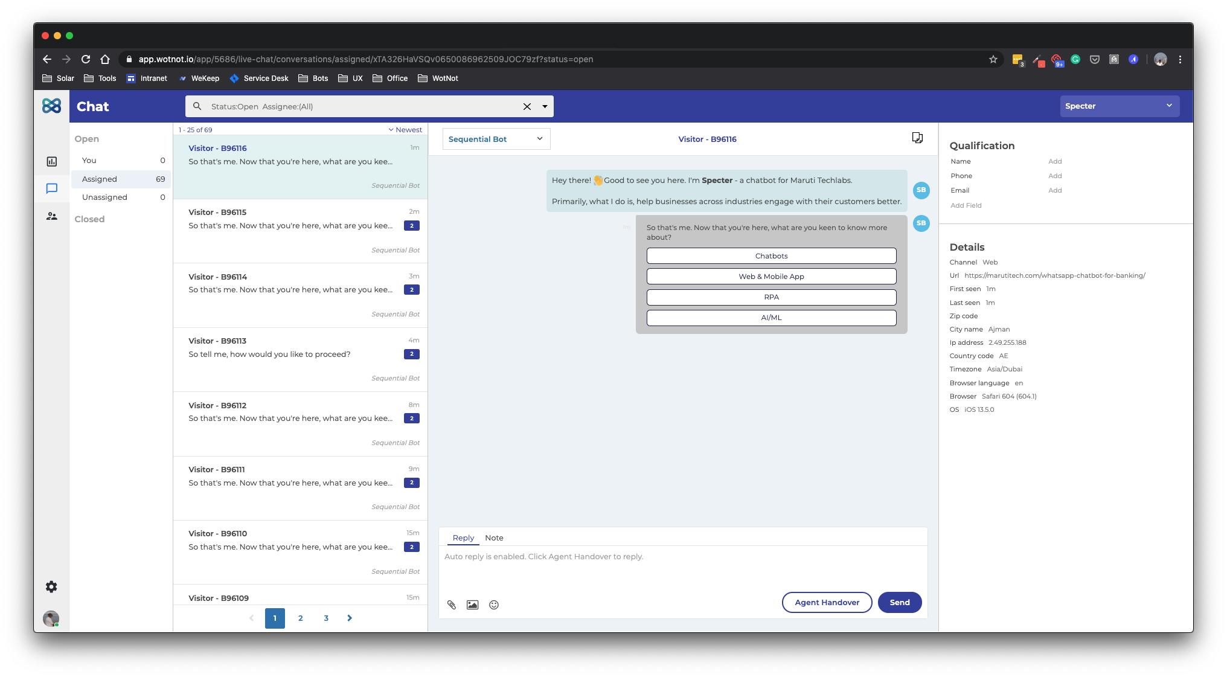Click the insert image icon
Viewport: 1227px width, 677px height.
point(472,605)
